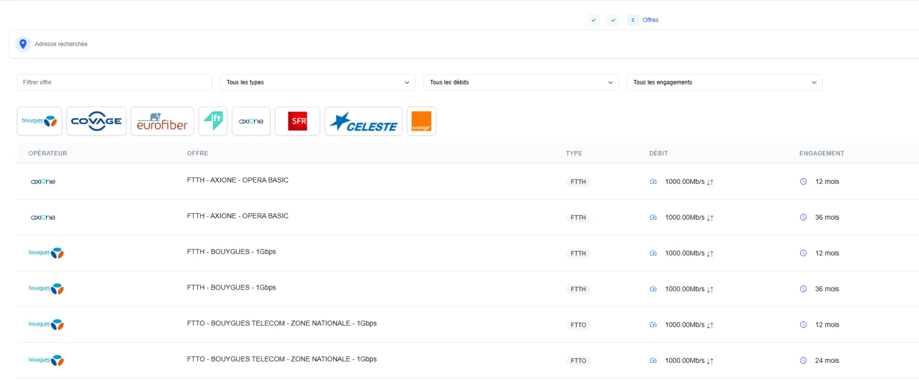Click Axione logo in 36 mois OPERA BASIC row
The image size is (919, 381).
point(43,217)
